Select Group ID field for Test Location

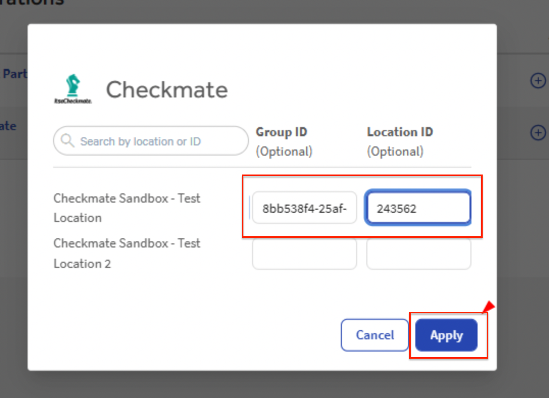click(304, 208)
